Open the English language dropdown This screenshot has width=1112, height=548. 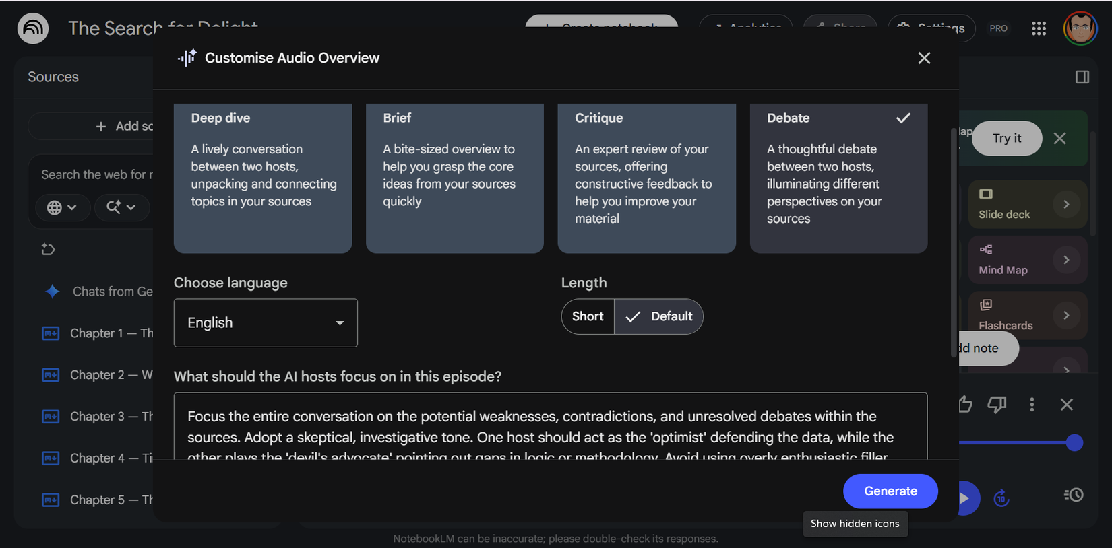pos(266,323)
